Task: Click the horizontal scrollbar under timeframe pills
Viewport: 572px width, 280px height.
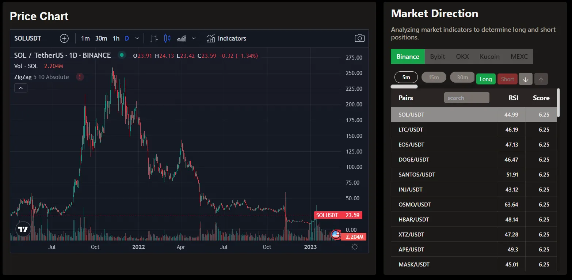Action: 404,87
